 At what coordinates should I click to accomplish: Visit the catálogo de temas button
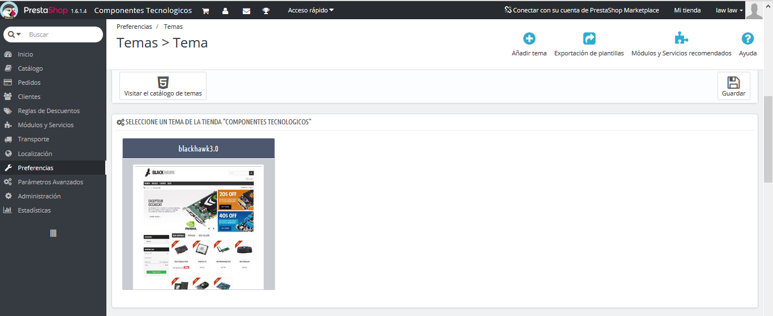163,86
